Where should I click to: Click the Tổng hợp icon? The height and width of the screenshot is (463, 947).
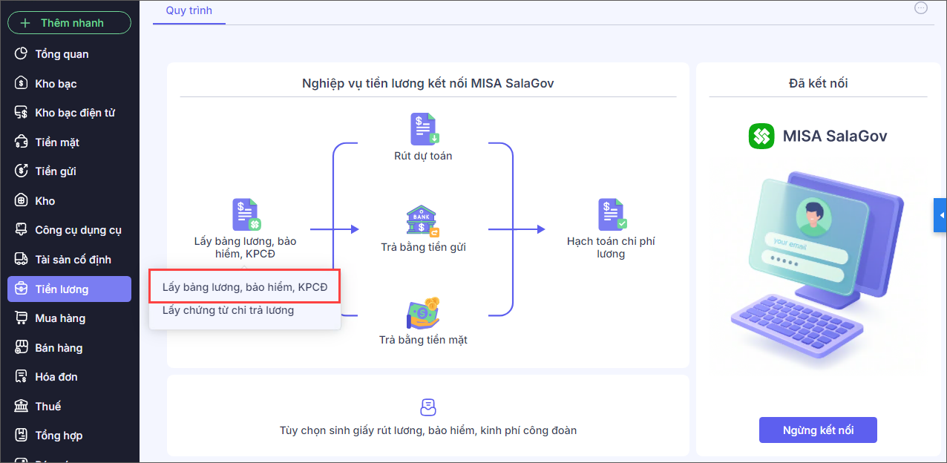[22, 435]
